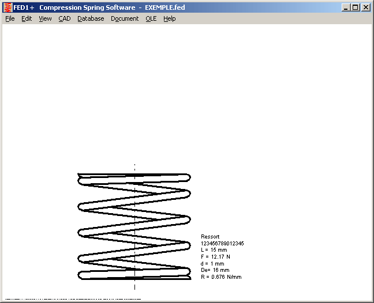Maximize the FED1+ window
This screenshot has height=303, width=374.
355,7
